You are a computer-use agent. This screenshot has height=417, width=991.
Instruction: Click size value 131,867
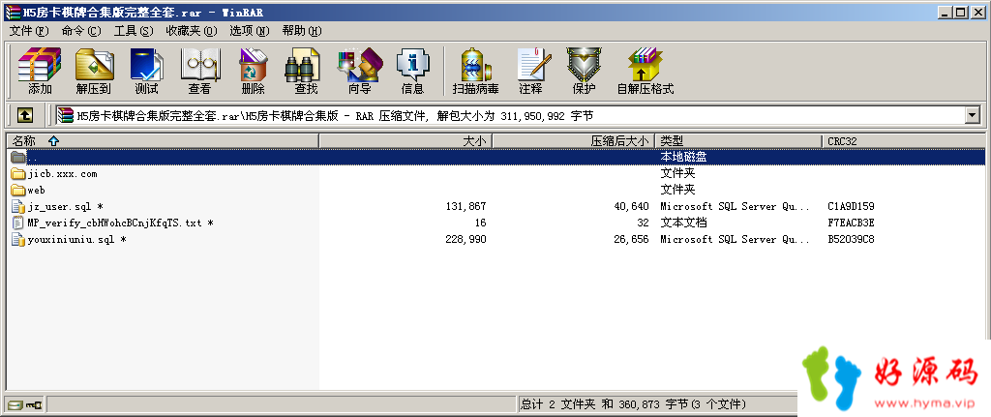point(466,207)
